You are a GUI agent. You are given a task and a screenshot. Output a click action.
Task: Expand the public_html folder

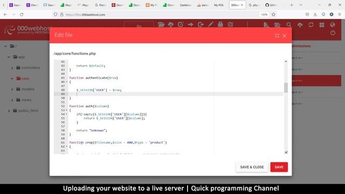[9, 111]
